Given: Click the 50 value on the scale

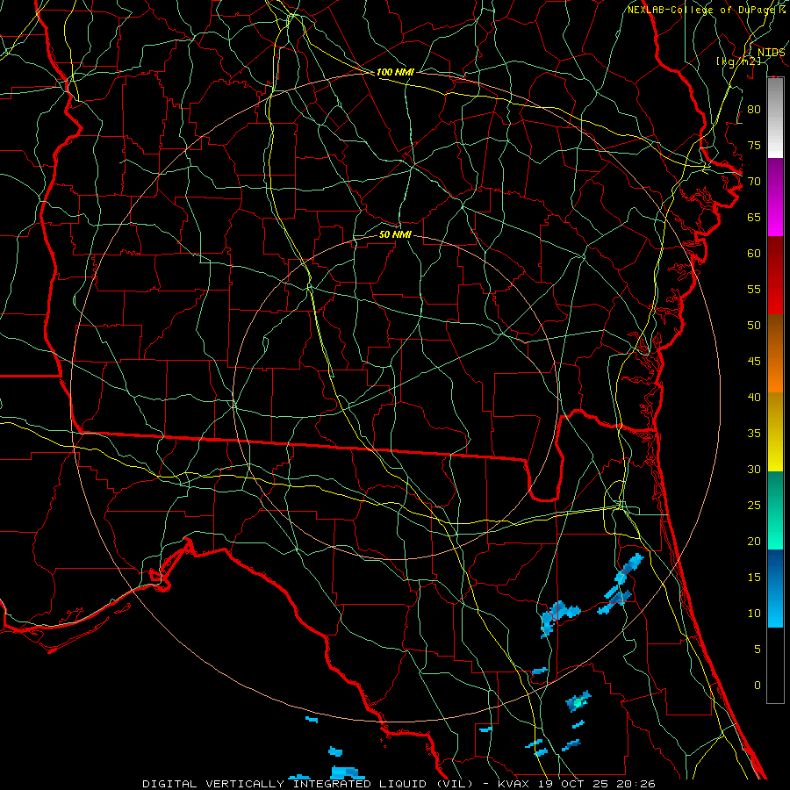Looking at the screenshot, I should pyautogui.click(x=754, y=326).
